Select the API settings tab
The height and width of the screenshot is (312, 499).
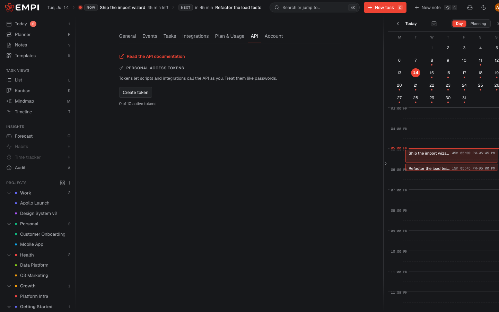tap(254, 36)
